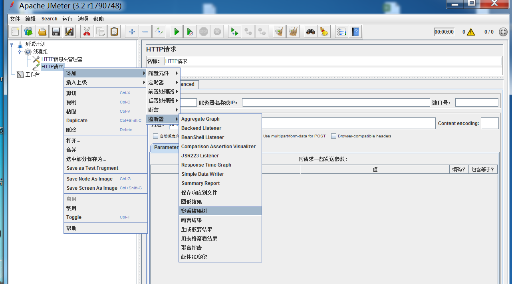Collapse all nodes with the minus icon
The height and width of the screenshot is (284, 512).
tap(145, 32)
